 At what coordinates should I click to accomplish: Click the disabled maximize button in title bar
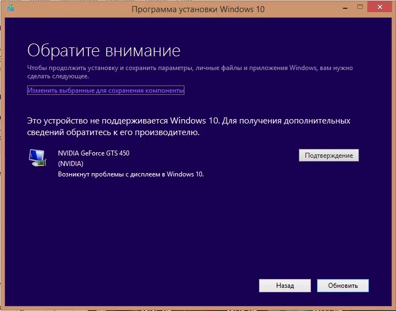click(360, 7)
